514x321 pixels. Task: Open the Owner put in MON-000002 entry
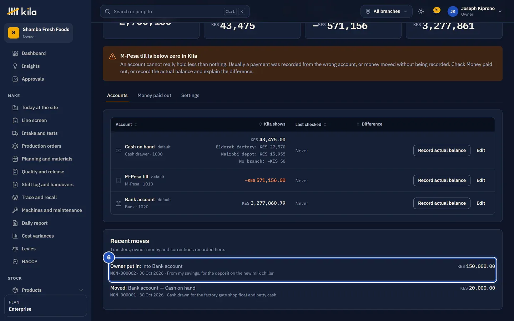(x=303, y=270)
